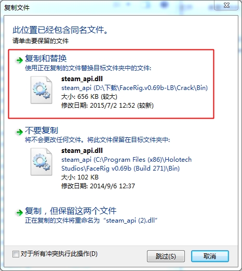The height and width of the screenshot is (271, 242).
Task: Choose the 不要复制 option heading
Action: (42, 130)
